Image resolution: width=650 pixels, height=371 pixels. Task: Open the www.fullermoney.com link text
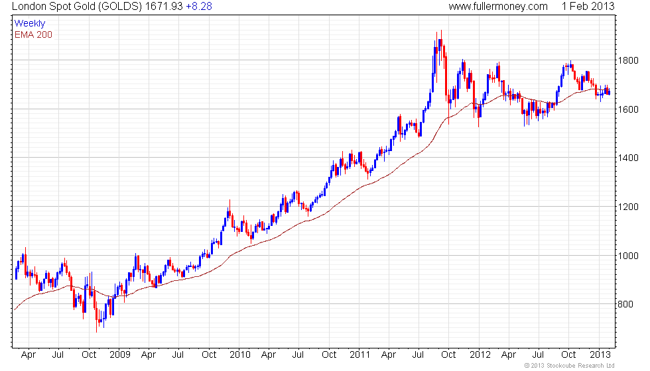point(498,7)
